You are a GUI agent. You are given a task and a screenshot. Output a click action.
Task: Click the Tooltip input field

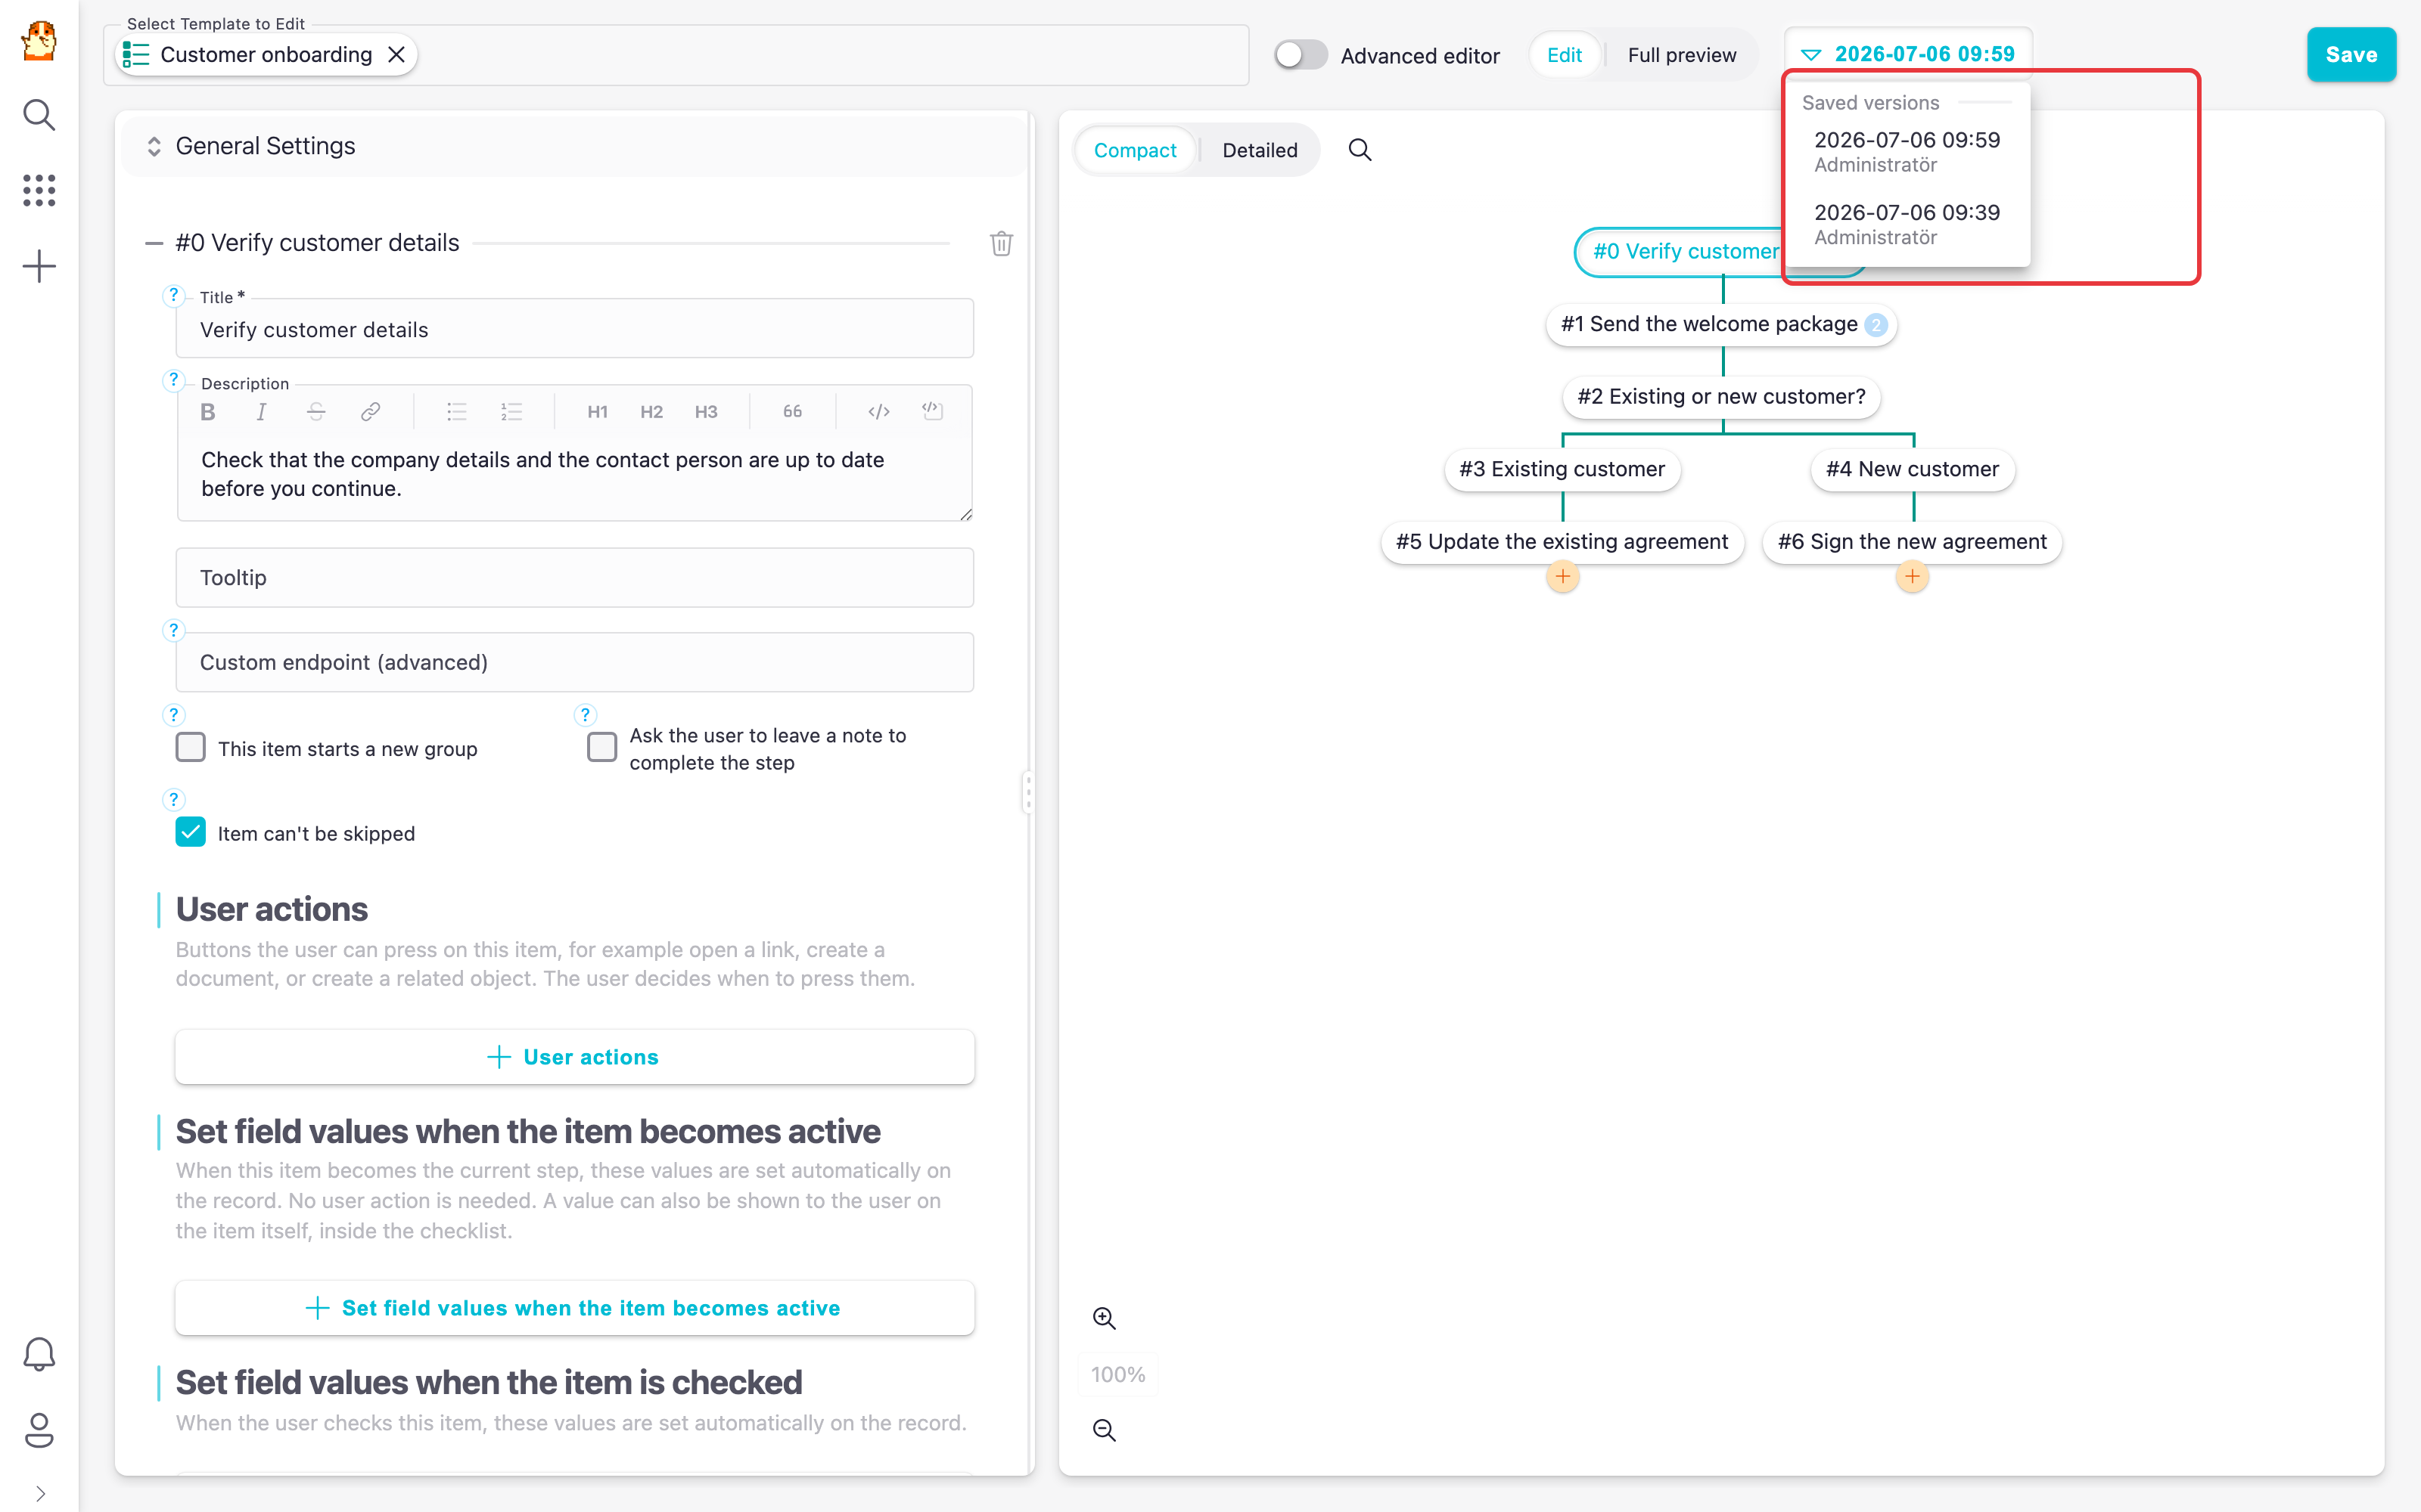tap(574, 577)
